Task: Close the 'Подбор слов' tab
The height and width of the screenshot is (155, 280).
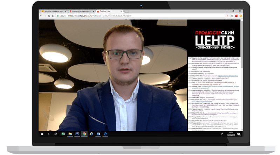Action: [x=121, y=11]
